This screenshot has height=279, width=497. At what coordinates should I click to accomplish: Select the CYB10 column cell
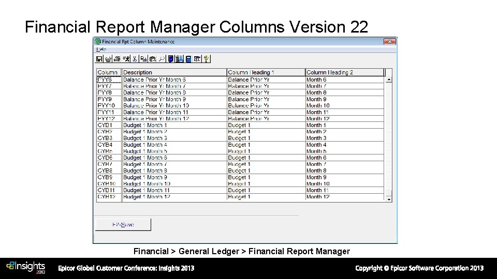coord(109,184)
